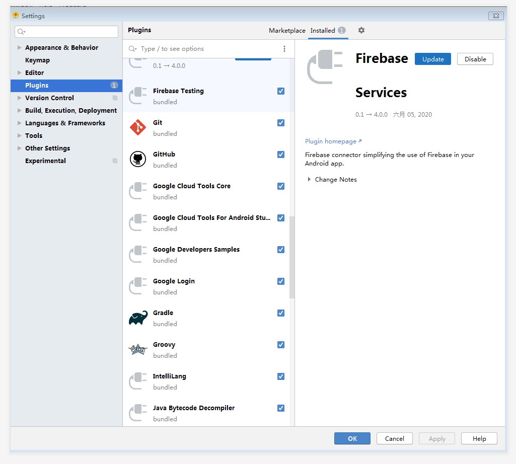Open the plugins gear settings menu
The width and height of the screenshot is (516, 464).
click(x=361, y=30)
